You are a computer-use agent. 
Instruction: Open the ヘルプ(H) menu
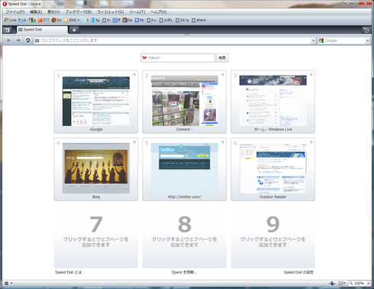(158, 12)
